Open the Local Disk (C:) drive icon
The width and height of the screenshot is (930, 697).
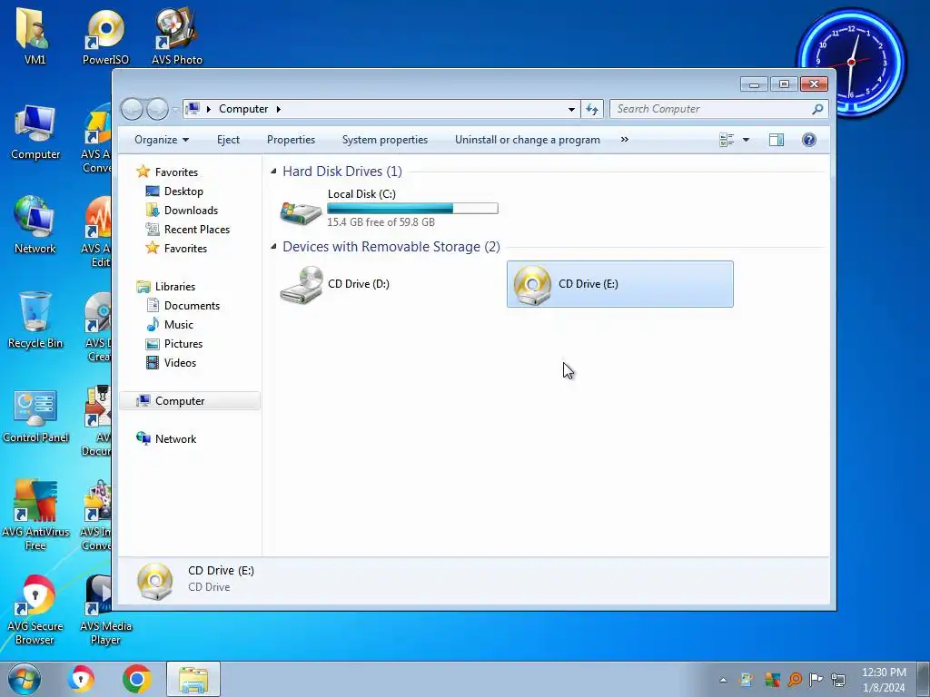pyautogui.click(x=301, y=212)
